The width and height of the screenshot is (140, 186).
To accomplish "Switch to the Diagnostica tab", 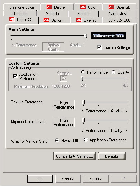I will point(117,14).
